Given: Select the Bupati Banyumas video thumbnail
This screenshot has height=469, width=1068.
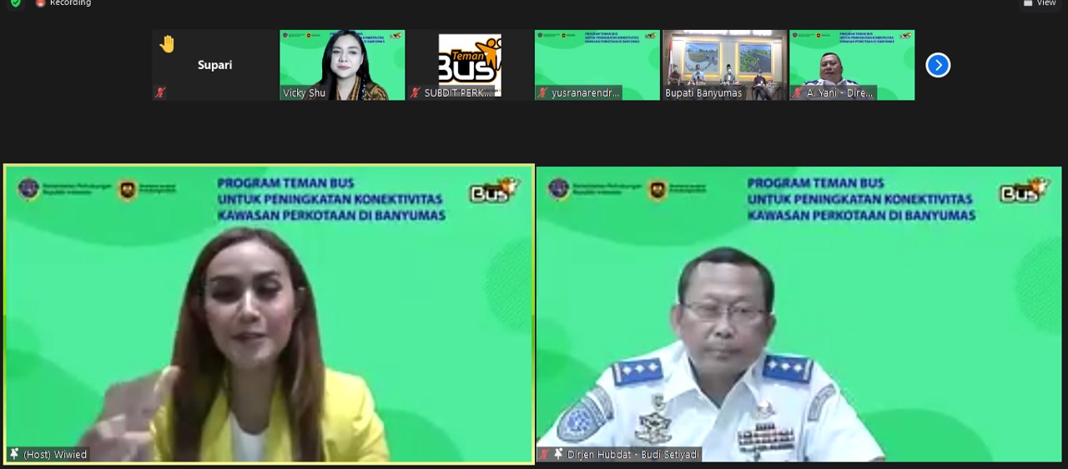Looking at the screenshot, I should pyautogui.click(x=725, y=65).
